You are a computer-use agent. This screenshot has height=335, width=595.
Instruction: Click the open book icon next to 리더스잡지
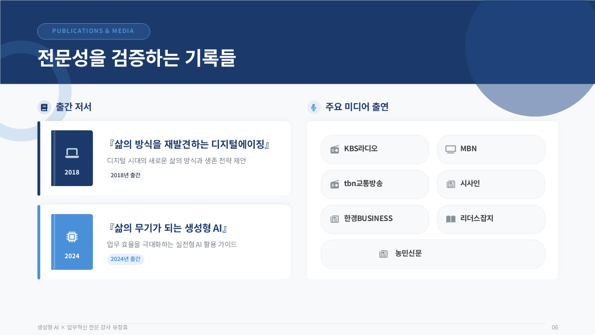450,219
